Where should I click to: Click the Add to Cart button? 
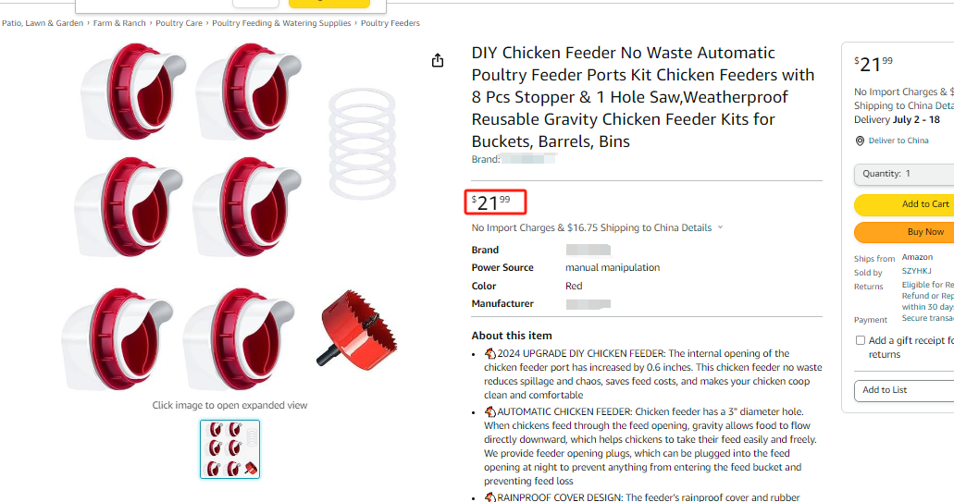pyautogui.click(x=904, y=204)
